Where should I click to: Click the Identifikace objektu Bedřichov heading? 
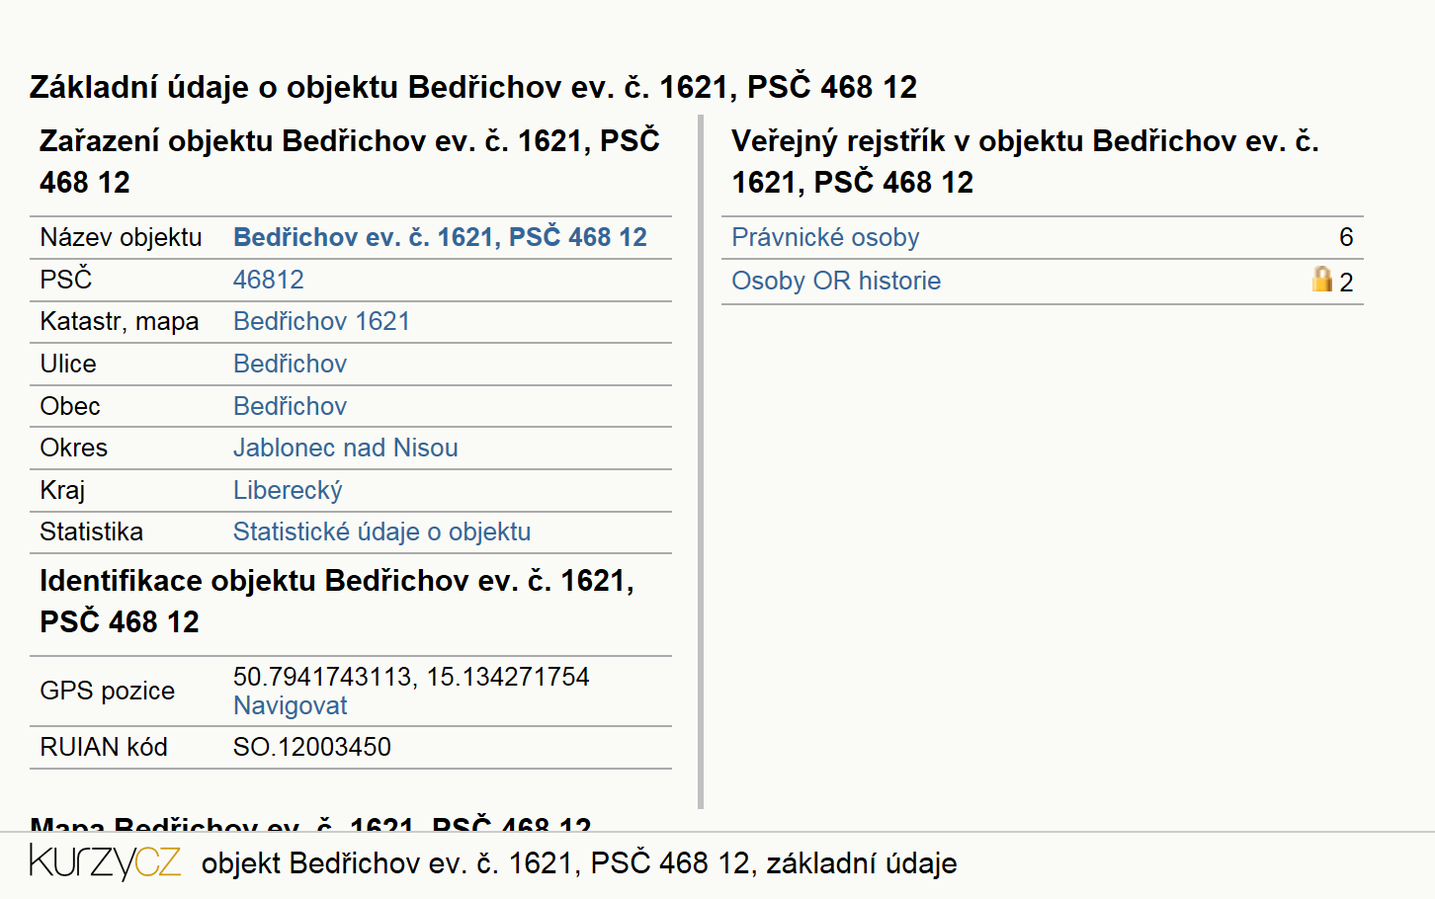tap(337, 602)
